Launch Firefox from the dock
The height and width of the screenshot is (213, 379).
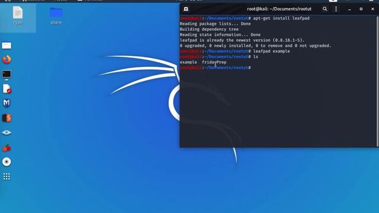[7, 59]
